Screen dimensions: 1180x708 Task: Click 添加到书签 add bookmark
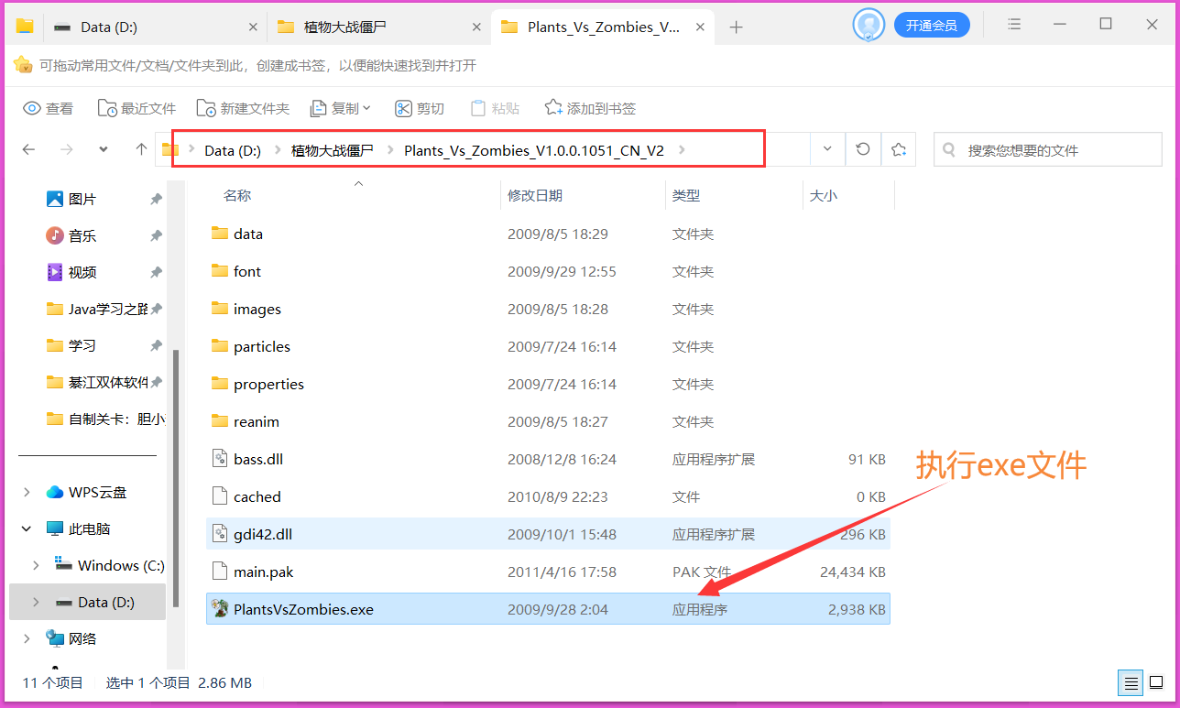590,108
